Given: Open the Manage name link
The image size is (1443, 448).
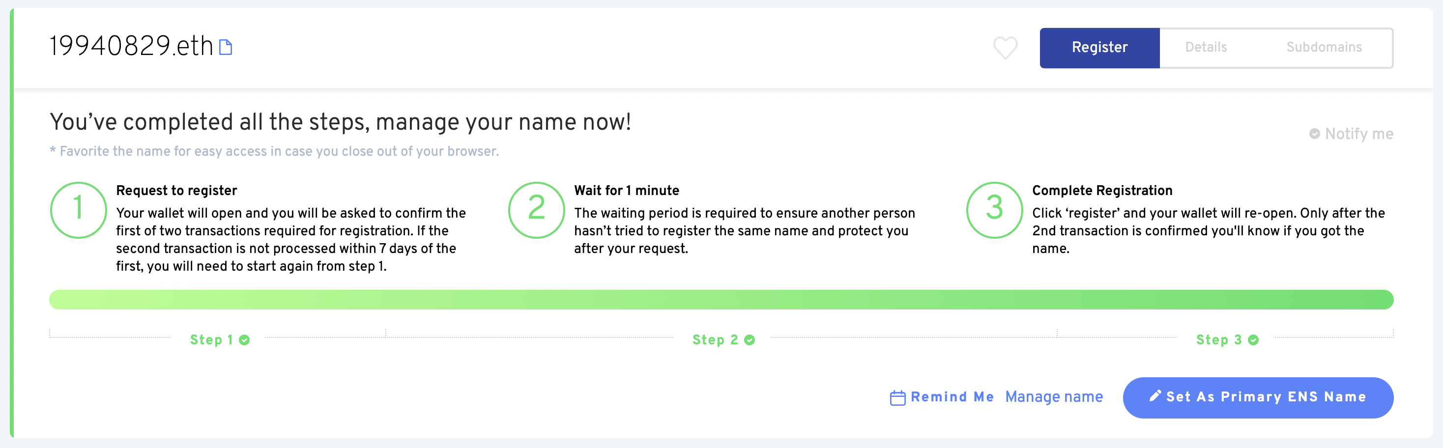Looking at the screenshot, I should [1054, 397].
